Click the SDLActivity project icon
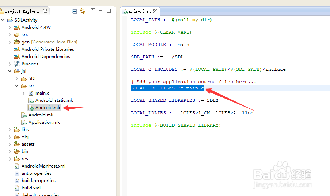Image resolution: width=330 pixels, height=196 pixels. click(x=10, y=20)
